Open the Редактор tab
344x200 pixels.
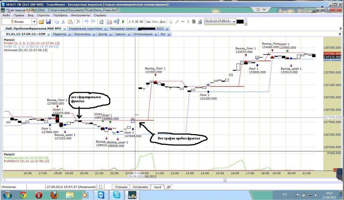point(59,34)
